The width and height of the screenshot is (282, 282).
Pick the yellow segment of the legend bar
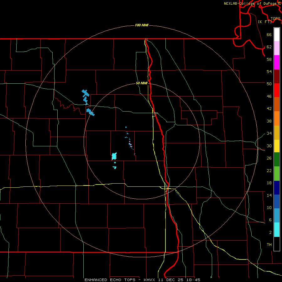[277, 146]
